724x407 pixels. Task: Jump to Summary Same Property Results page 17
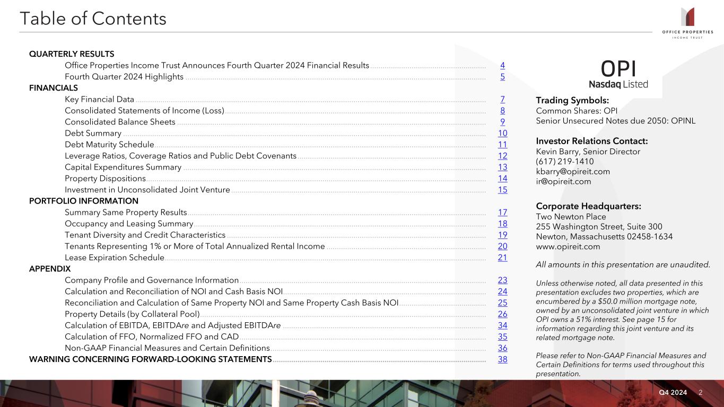[502, 213]
